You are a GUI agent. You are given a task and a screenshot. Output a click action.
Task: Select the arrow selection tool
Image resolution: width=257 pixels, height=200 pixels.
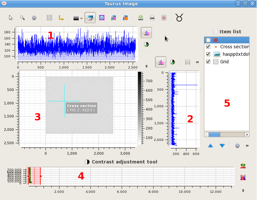(x=11, y=18)
